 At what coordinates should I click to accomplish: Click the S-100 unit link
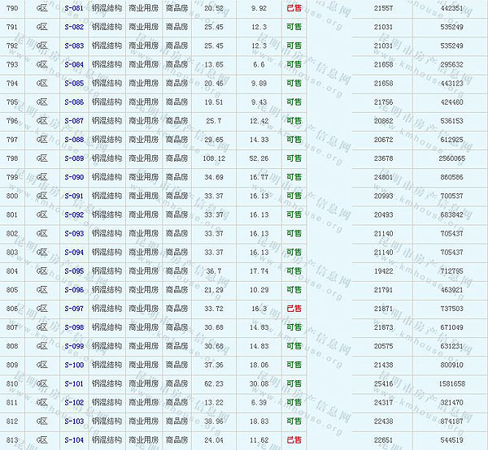[73, 366]
